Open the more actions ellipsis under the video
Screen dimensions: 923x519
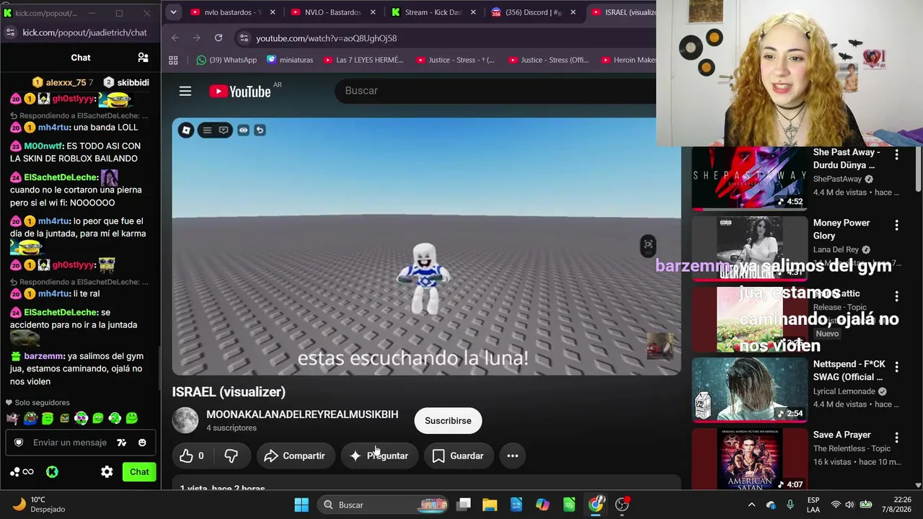[513, 456]
